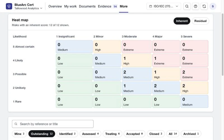The width and height of the screenshot is (224, 140).
Task: Filter risks by Treating status
Action: point(113,134)
